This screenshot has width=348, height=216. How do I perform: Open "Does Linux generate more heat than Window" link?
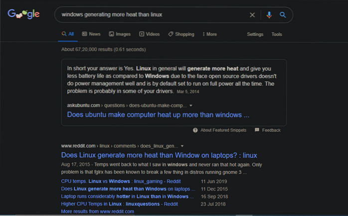click(x=159, y=155)
